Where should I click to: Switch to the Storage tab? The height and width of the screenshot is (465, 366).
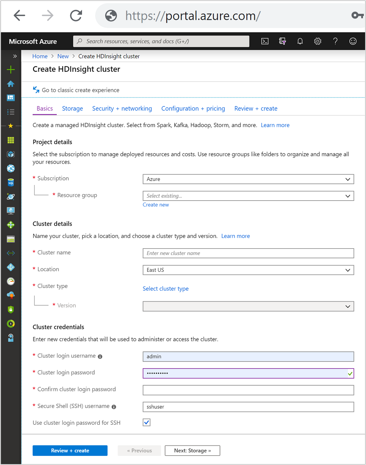[72, 109]
